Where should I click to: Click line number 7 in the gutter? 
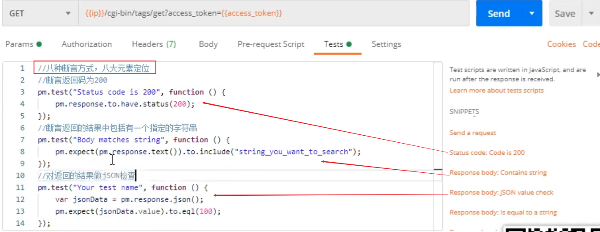pos(22,140)
